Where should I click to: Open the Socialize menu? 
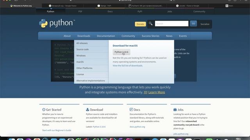[x=205, y=24]
